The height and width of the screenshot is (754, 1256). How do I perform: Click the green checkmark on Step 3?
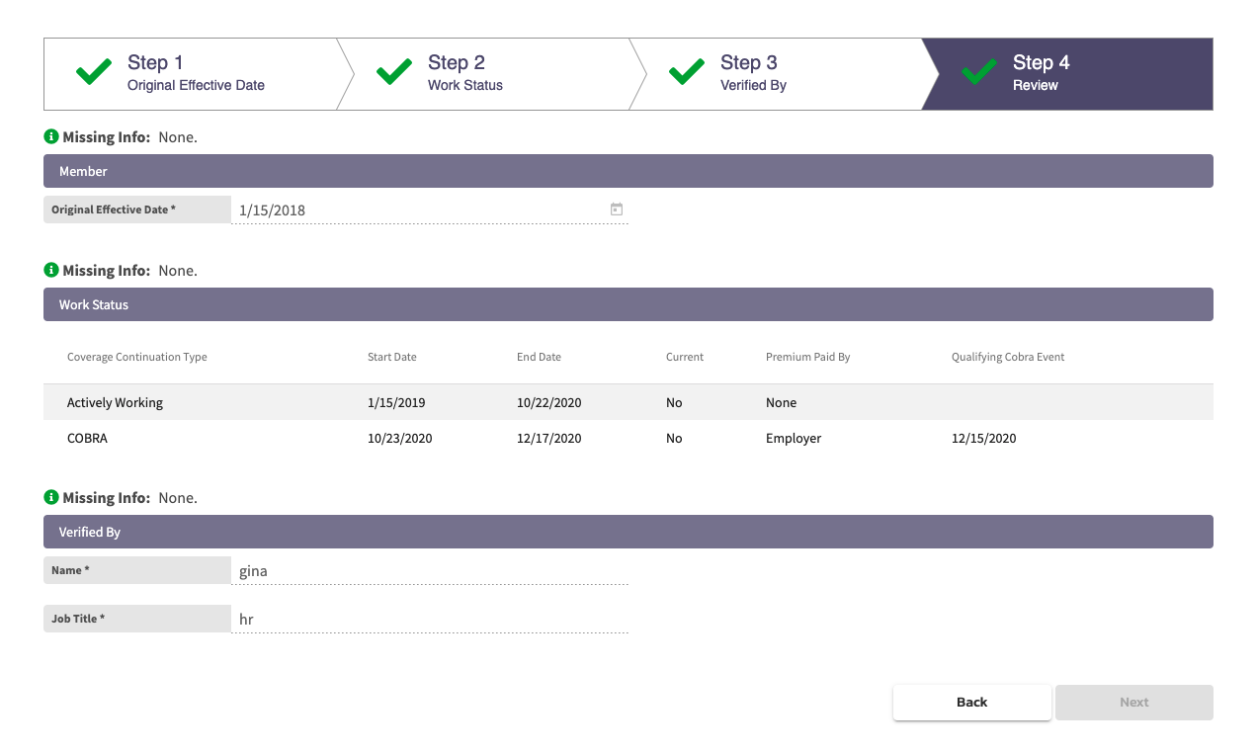[x=686, y=71]
